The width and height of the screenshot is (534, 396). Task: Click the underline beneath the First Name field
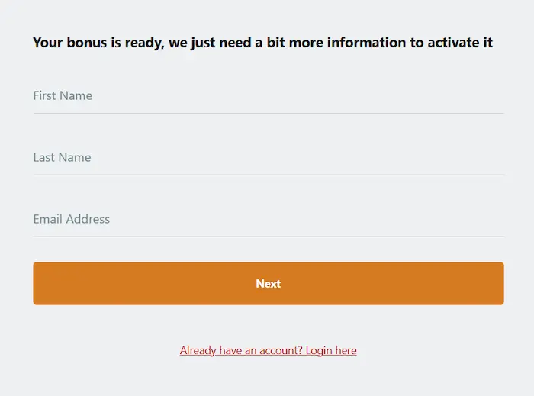[x=269, y=114]
